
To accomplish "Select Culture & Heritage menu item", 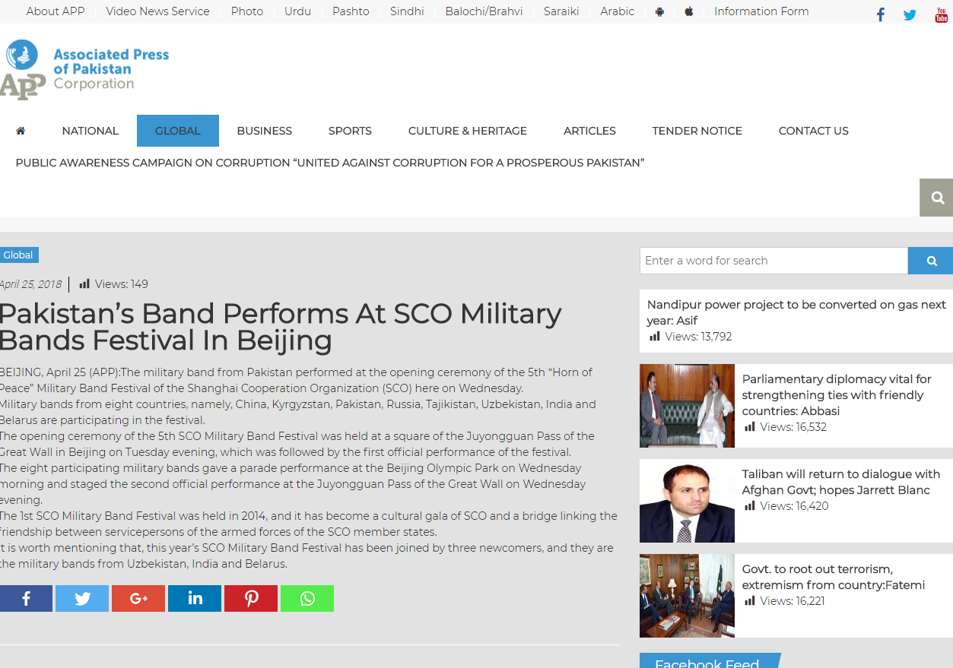I will tap(467, 131).
